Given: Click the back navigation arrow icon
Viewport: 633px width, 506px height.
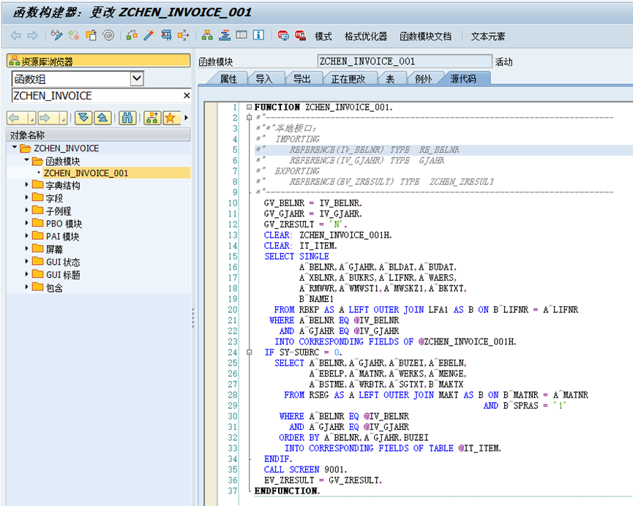Looking at the screenshot, I should point(15,34).
